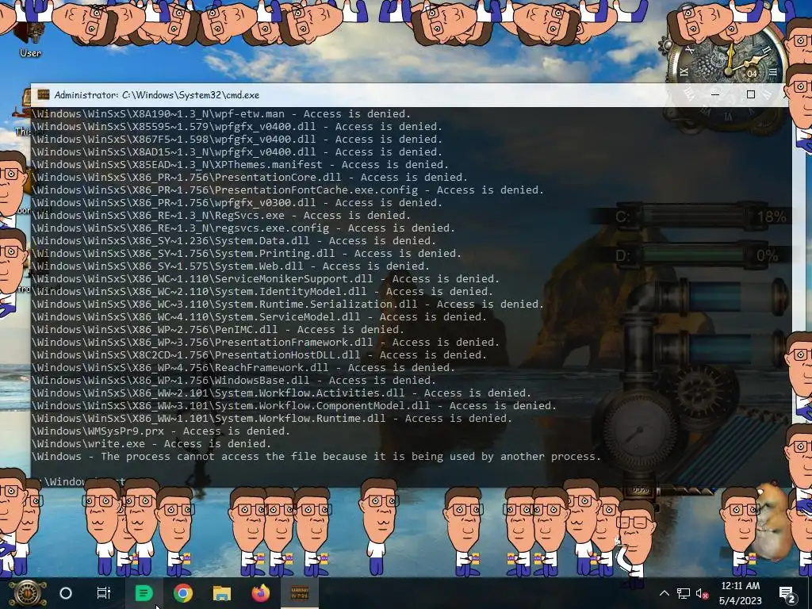Viewport: 812px width, 609px height.
Task: Click the System.IdentityModel.dll line
Action: [x=262, y=292]
